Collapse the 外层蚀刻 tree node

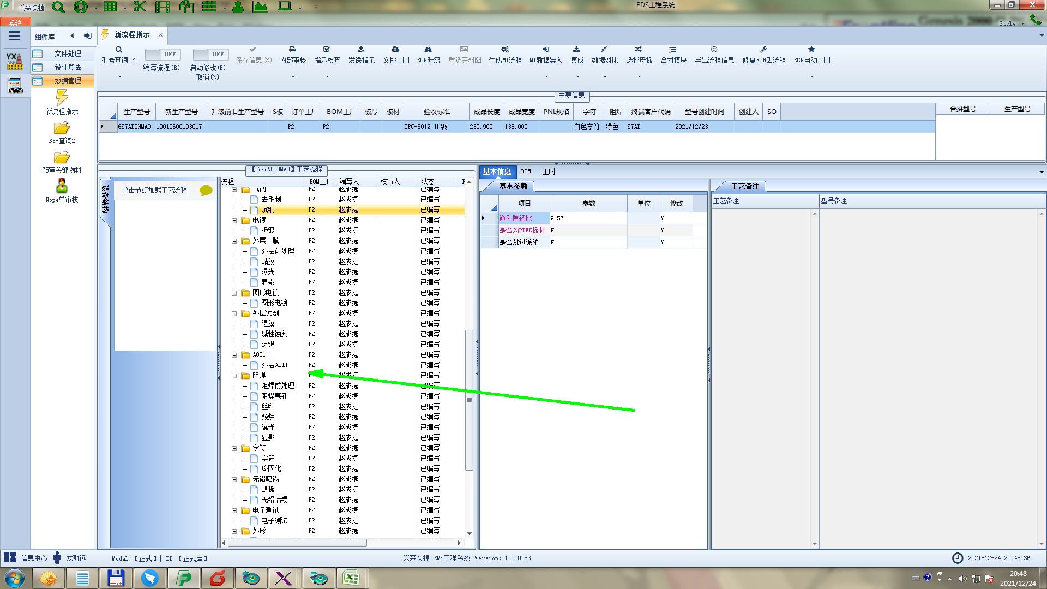pos(234,314)
